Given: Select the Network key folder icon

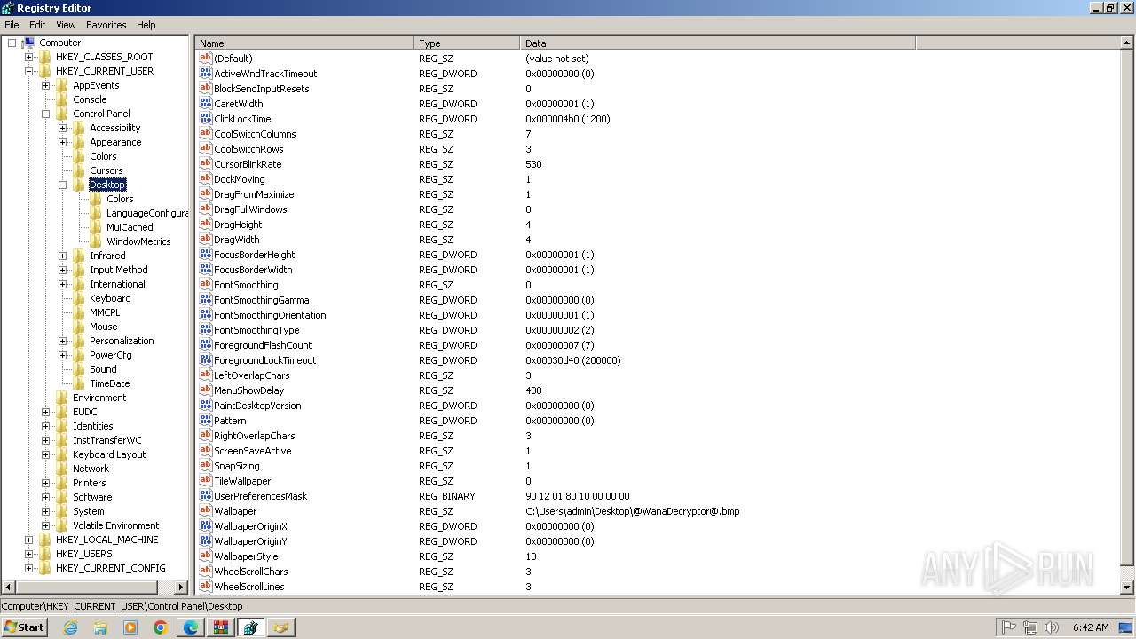Looking at the screenshot, I should [62, 469].
